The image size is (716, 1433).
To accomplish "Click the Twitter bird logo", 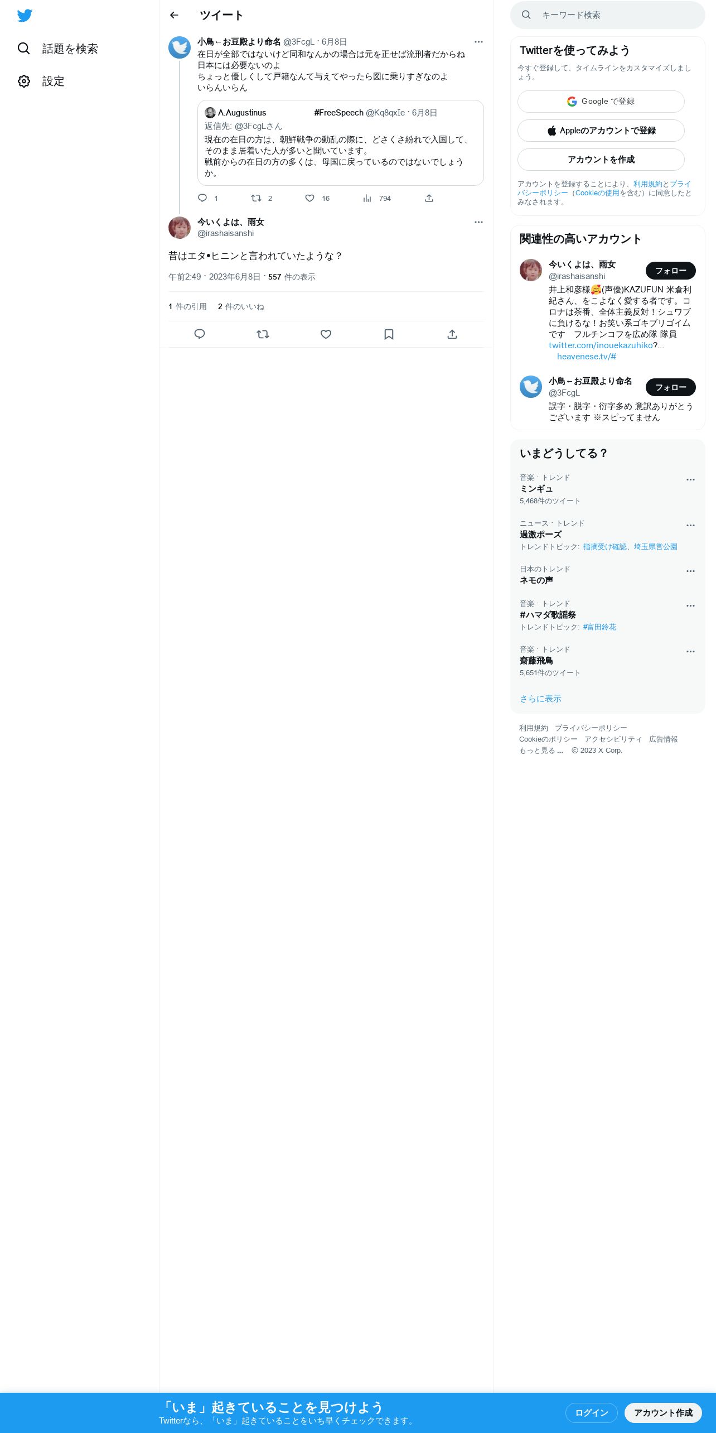I will tap(25, 16).
